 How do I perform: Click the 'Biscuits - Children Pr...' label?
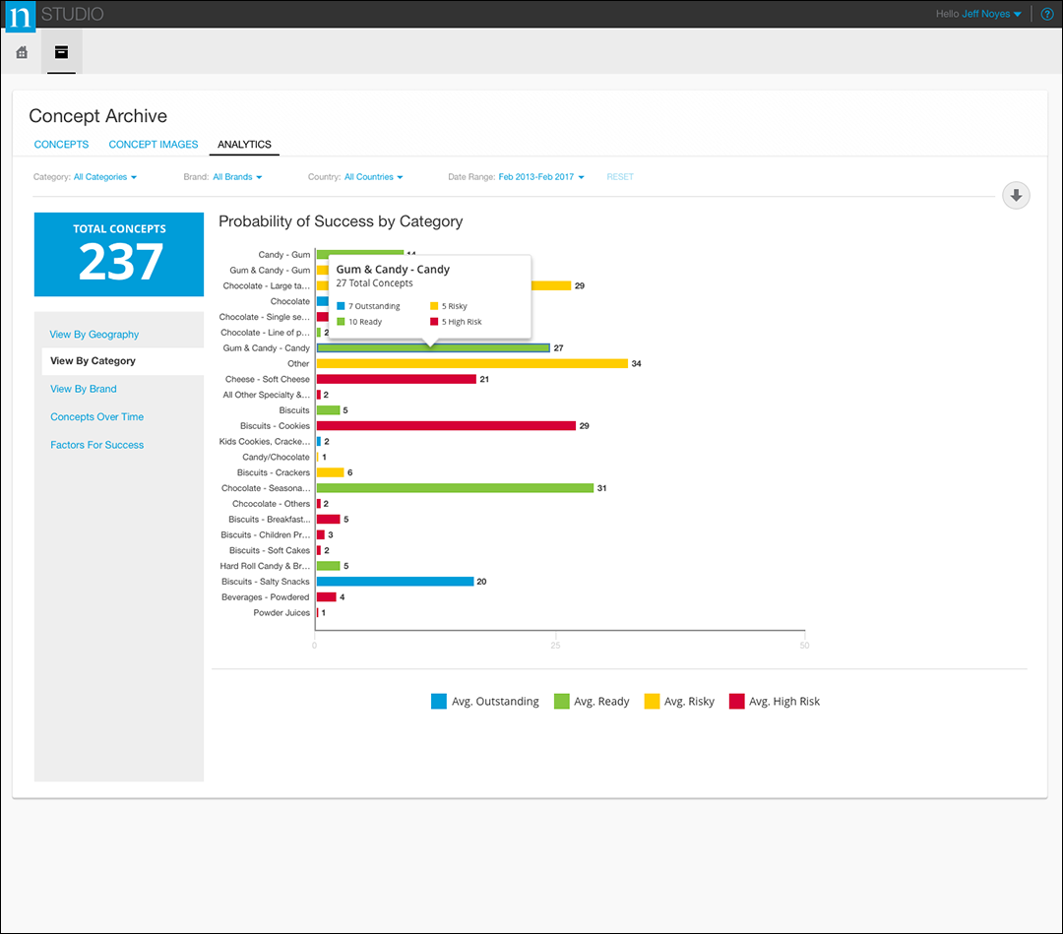(x=265, y=534)
